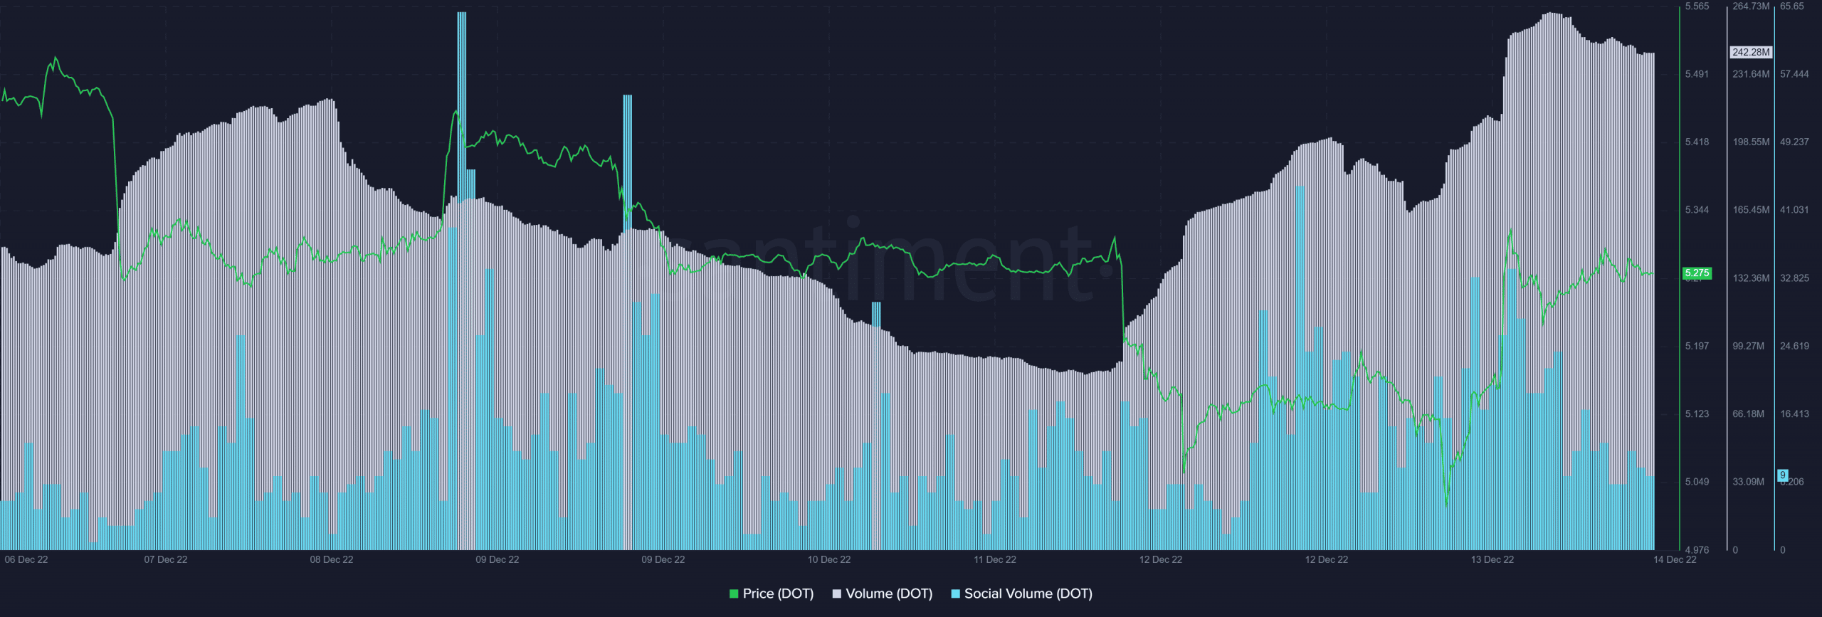This screenshot has height=617, width=1822.
Task: Click the 5.491 price axis value
Action: (1697, 74)
